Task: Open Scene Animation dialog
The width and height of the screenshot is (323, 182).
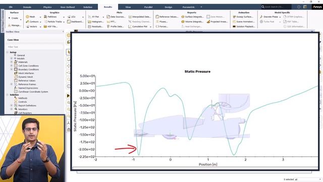Action: pos(244,22)
